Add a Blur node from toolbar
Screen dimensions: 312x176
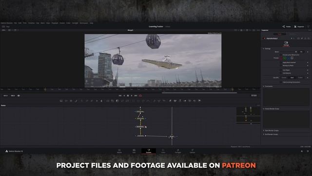[x=101, y=101]
